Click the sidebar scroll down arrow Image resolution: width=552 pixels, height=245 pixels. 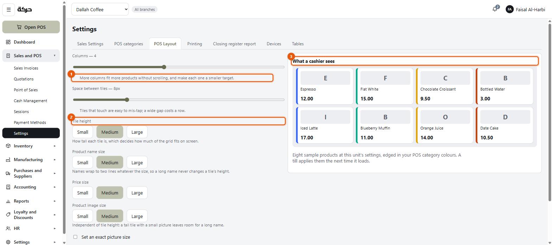coord(64,243)
